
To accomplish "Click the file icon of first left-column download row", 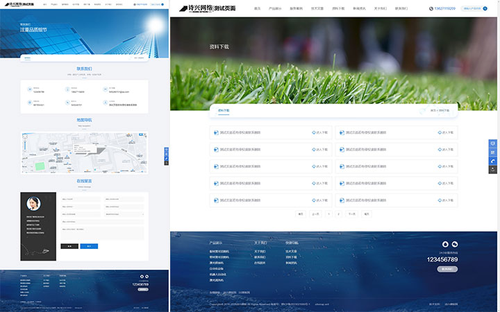I will 216,132.
